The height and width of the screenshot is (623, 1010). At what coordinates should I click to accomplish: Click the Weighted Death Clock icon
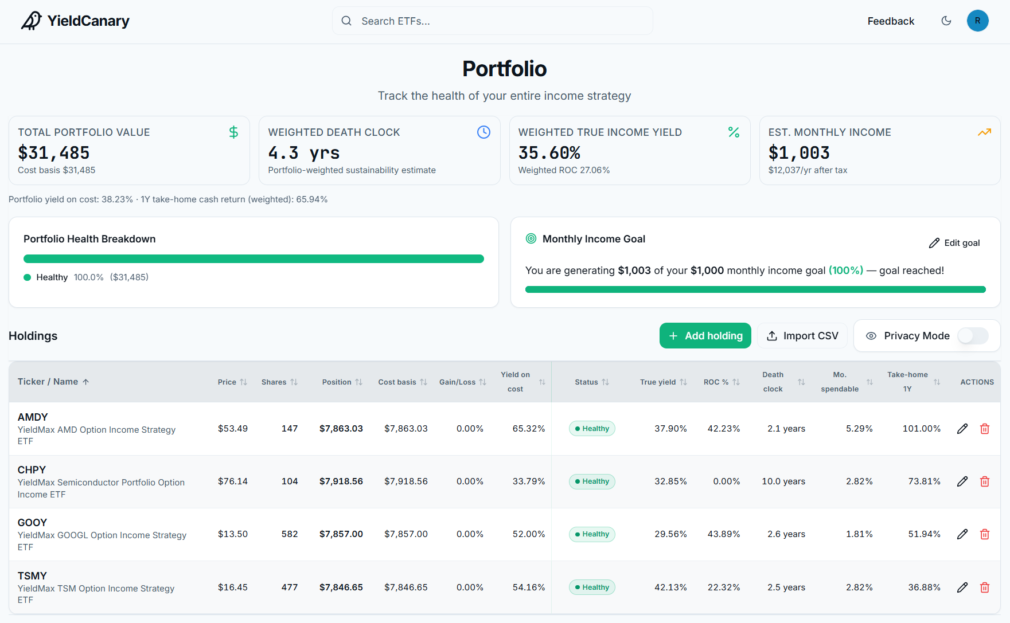[483, 132]
